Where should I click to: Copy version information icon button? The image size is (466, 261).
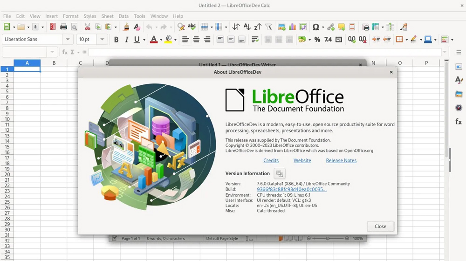tap(279, 173)
